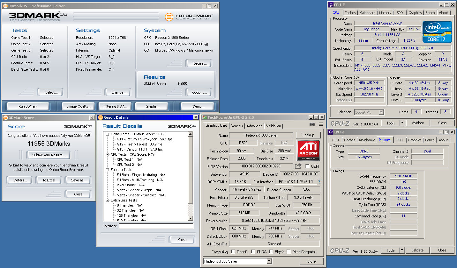Screen dimensions: 457x268
Task: Select GT1 - Return To Proxycon row
Action: pos(145,139)
